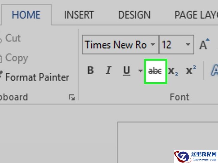Screen dimensions: 218x163
Task: Open the font size dropdown list
Action: (x=188, y=45)
